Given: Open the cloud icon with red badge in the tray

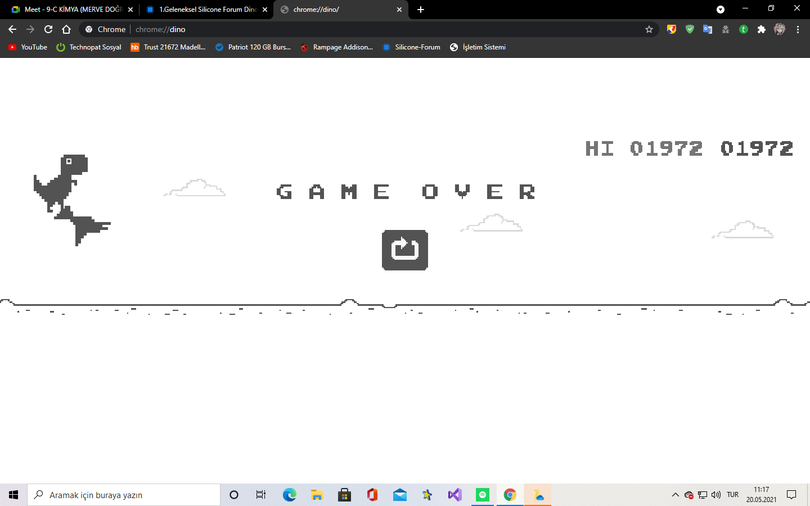Looking at the screenshot, I should [x=689, y=495].
